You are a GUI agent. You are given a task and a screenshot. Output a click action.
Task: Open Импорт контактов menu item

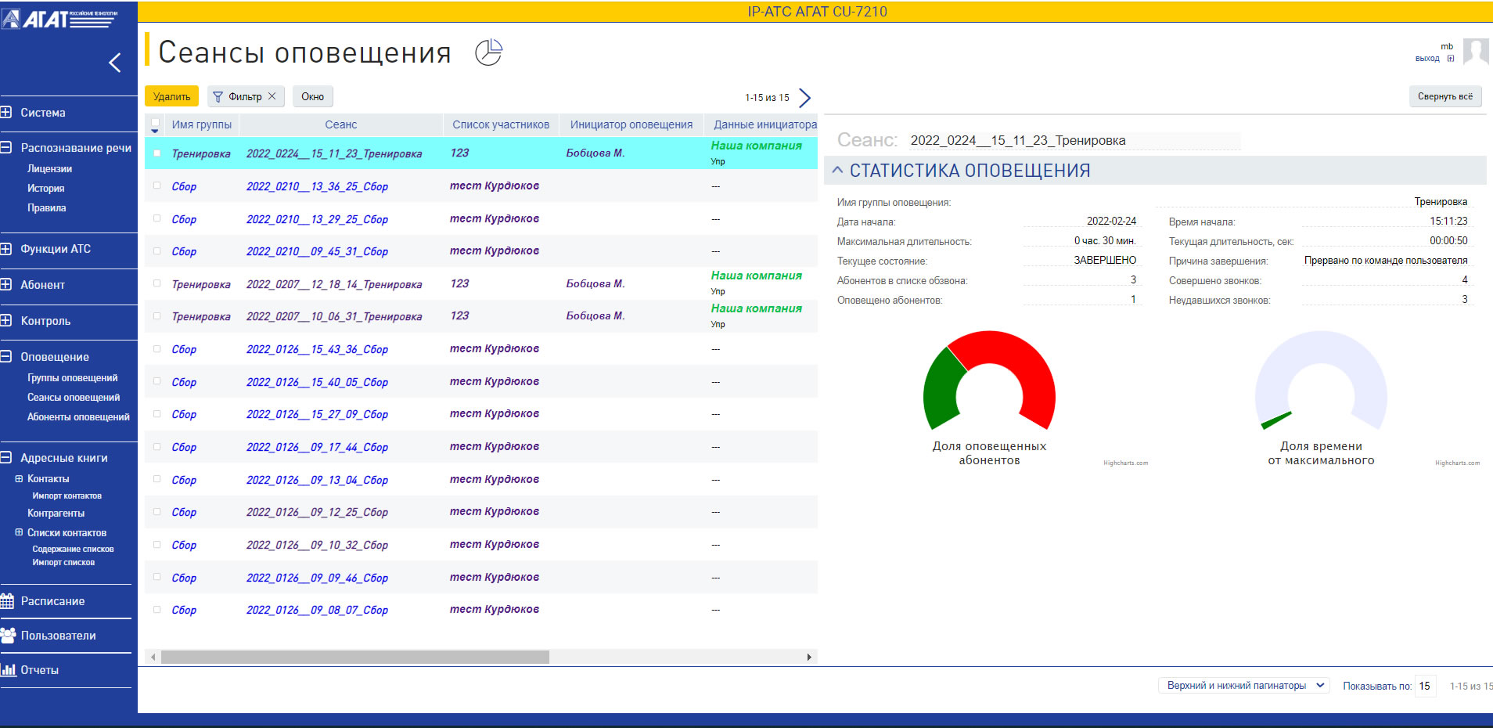tap(67, 496)
